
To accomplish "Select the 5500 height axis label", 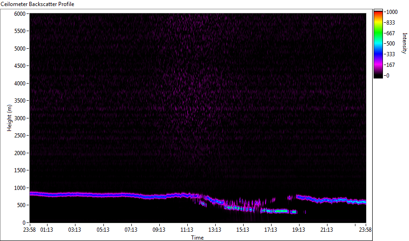I will [x=20, y=31].
